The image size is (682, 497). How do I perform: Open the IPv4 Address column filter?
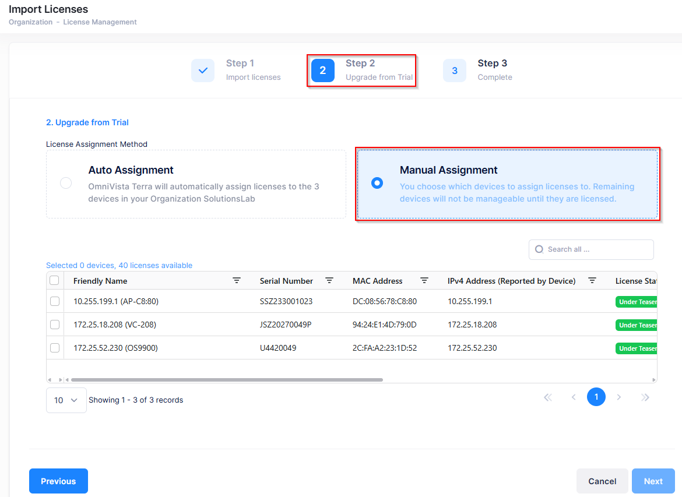coord(592,281)
